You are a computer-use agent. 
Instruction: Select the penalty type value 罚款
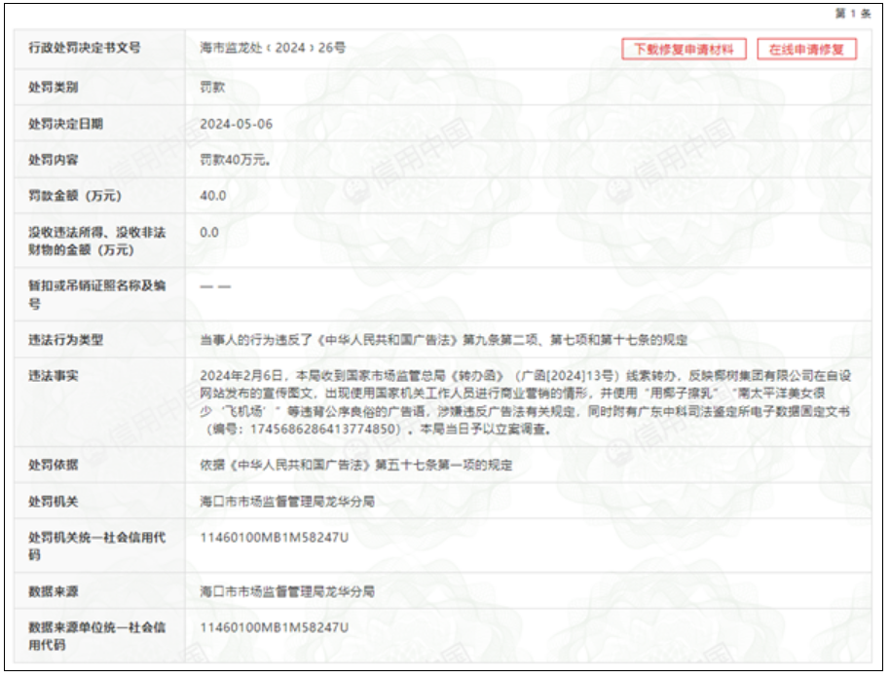pyautogui.click(x=212, y=88)
